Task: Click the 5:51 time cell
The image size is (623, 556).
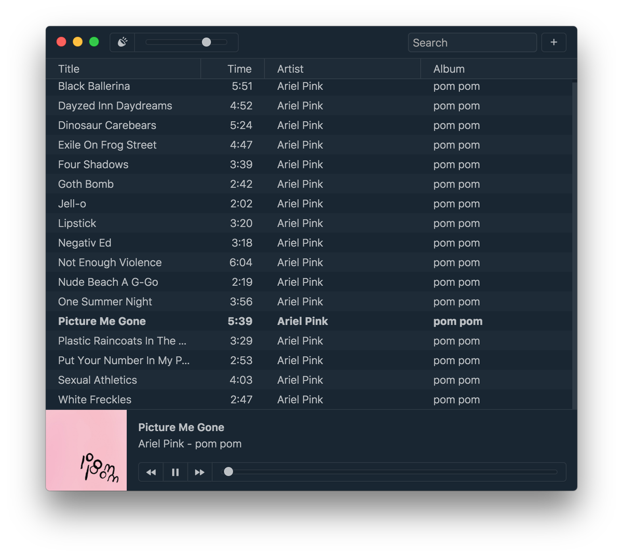Action: click(242, 86)
